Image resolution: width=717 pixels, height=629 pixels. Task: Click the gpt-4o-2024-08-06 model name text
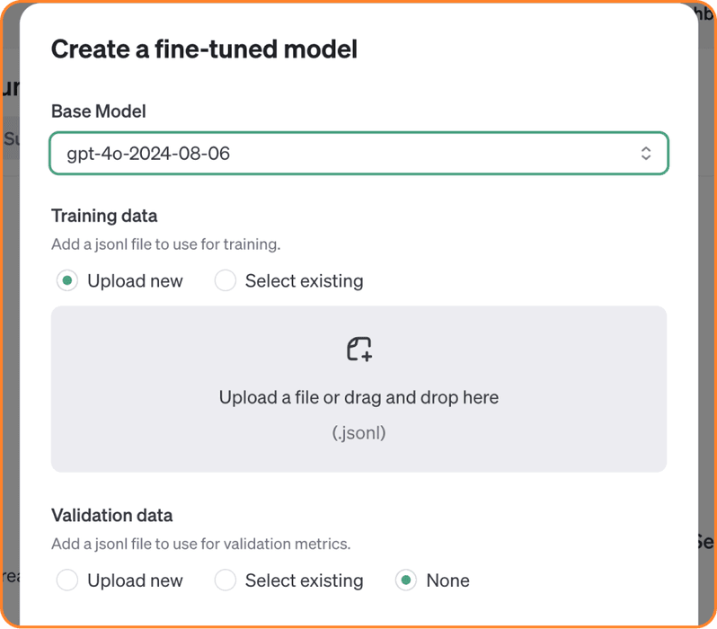point(148,154)
